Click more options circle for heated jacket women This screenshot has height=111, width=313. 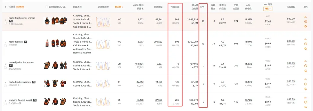click(x=305, y=84)
